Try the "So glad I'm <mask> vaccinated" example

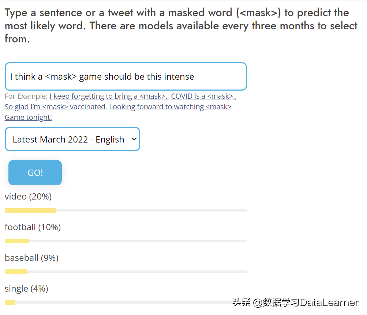55,106
